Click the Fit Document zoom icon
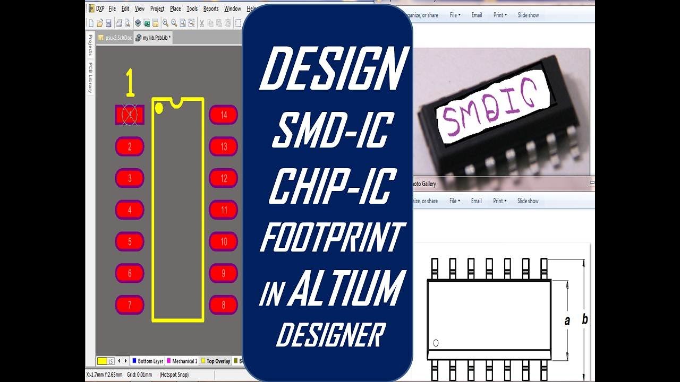This screenshot has height=382, width=680. [x=182, y=23]
